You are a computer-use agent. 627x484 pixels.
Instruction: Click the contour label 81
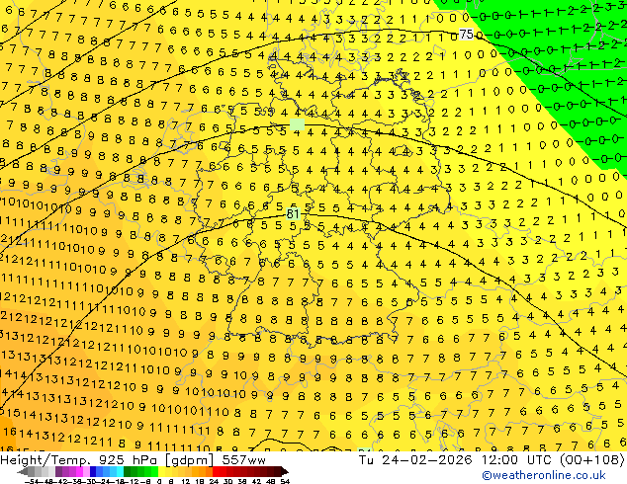coord(293,213)
